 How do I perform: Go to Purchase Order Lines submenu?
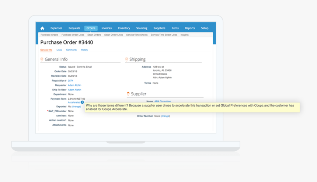[x=73, y=35]
